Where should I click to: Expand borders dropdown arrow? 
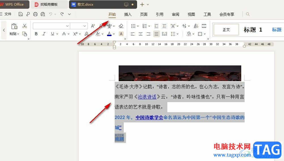[205, 34]
